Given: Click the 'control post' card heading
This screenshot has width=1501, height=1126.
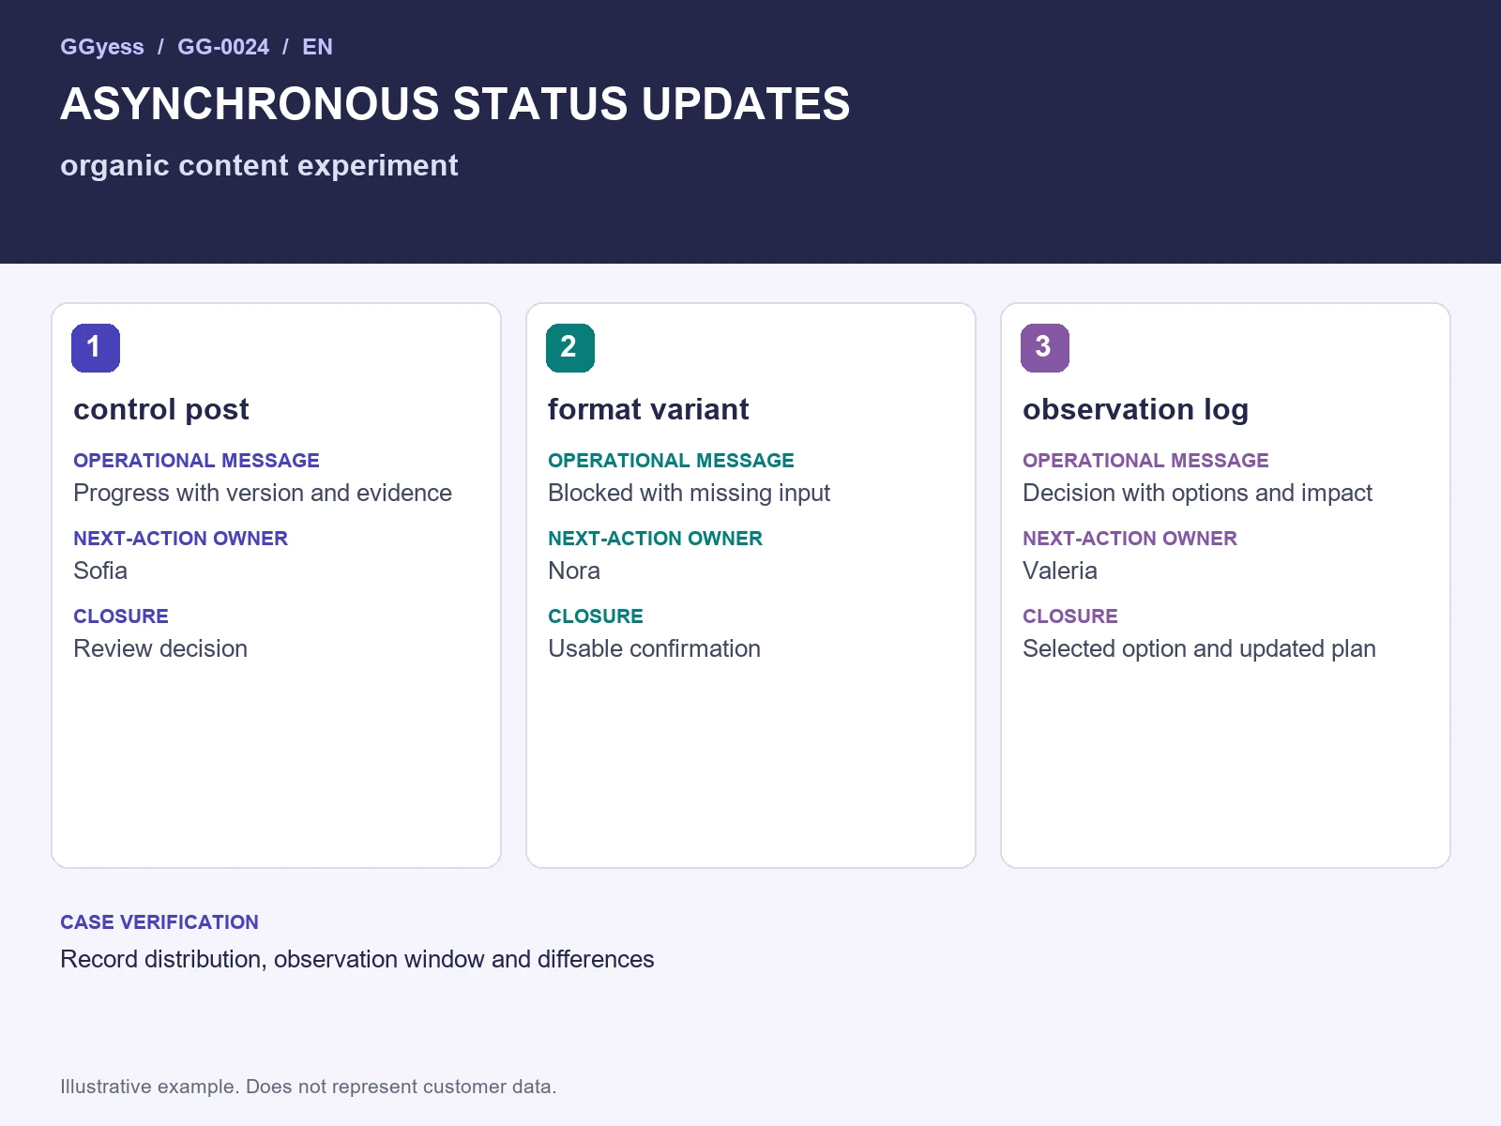Looking at the screenshot, I should [161, 409].
